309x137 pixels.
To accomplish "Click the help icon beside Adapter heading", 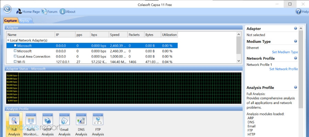I will pos(295,28).
